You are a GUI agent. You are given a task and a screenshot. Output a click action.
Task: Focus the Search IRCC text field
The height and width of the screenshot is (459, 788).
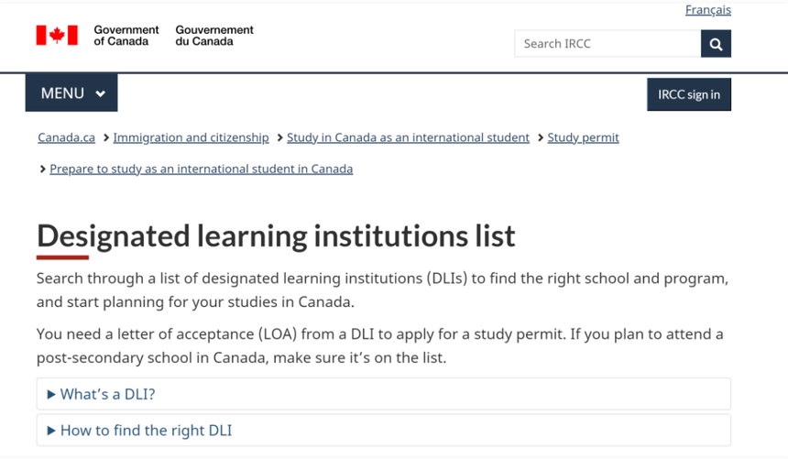(x=607, y=44)
